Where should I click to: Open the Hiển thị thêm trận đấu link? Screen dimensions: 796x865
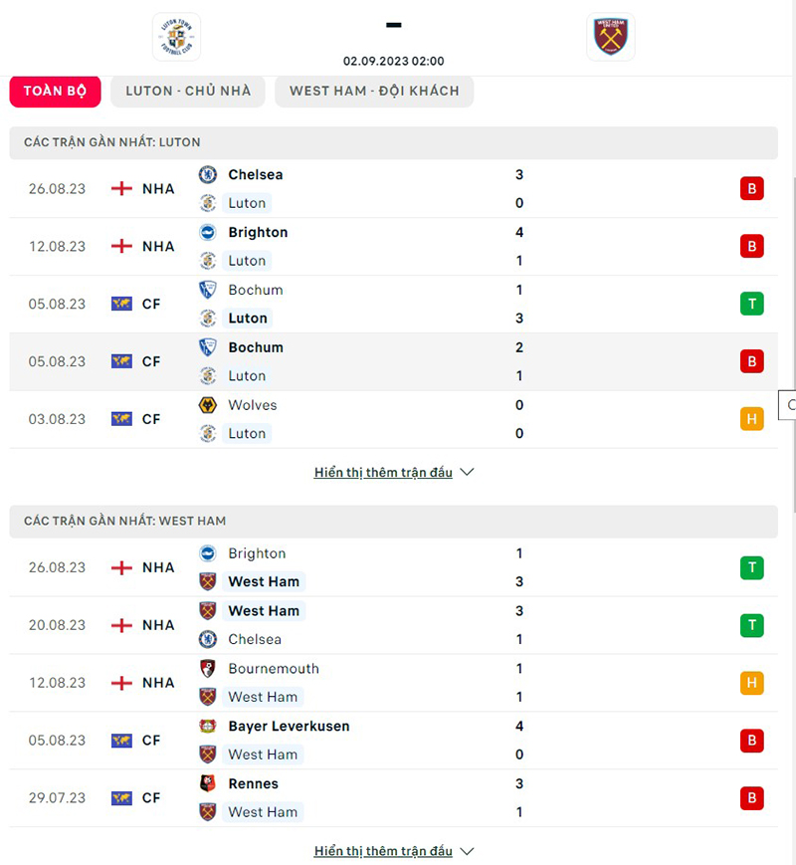pyautogui.click(x=383, y=472)
